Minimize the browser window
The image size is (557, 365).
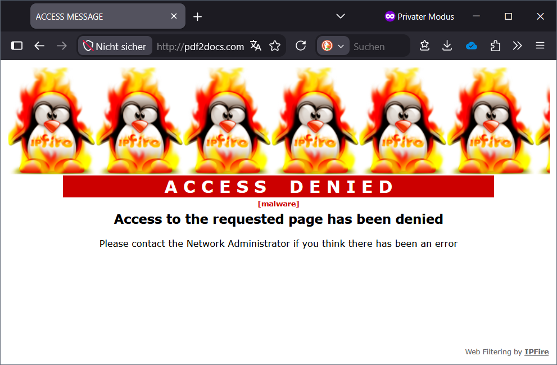click(x=477, y=16)
